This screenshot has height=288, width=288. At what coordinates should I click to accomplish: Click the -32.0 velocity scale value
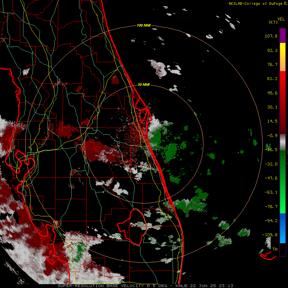click(271, 164)
